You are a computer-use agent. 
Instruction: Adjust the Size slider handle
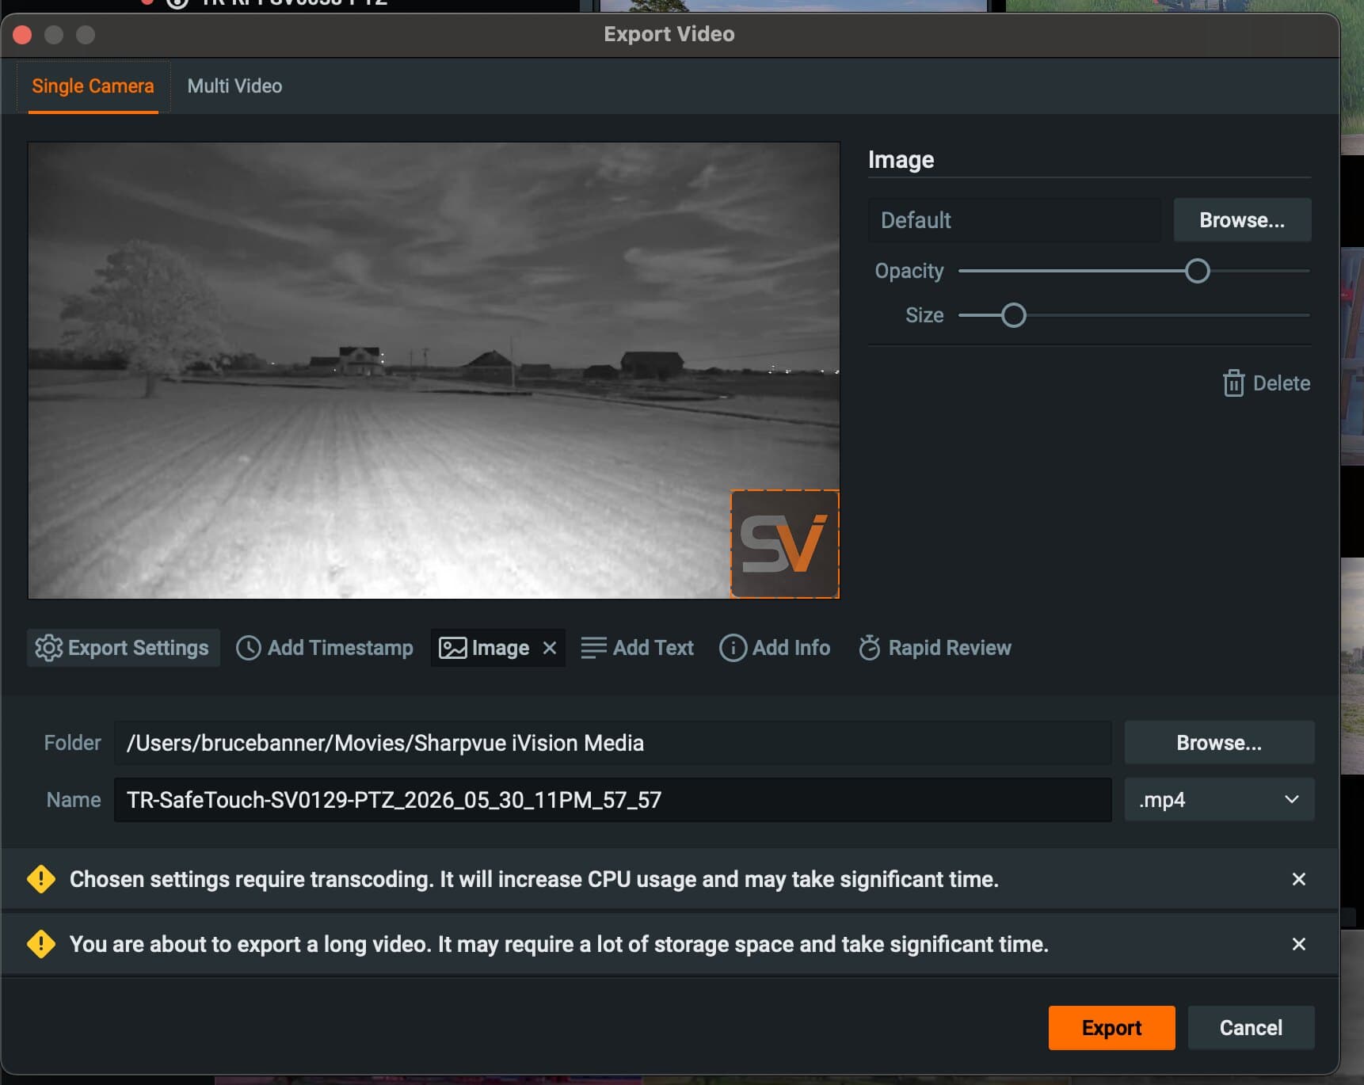pos(1013,315)
